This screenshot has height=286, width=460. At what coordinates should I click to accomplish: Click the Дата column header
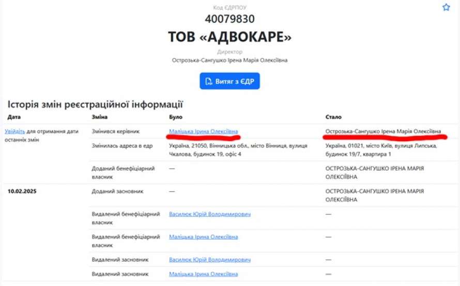point(14,117)
